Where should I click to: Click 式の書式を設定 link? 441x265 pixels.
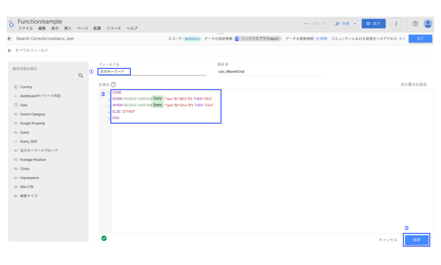click(x=413, y=85)
